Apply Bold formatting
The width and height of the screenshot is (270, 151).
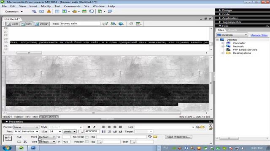coord(89,127)
